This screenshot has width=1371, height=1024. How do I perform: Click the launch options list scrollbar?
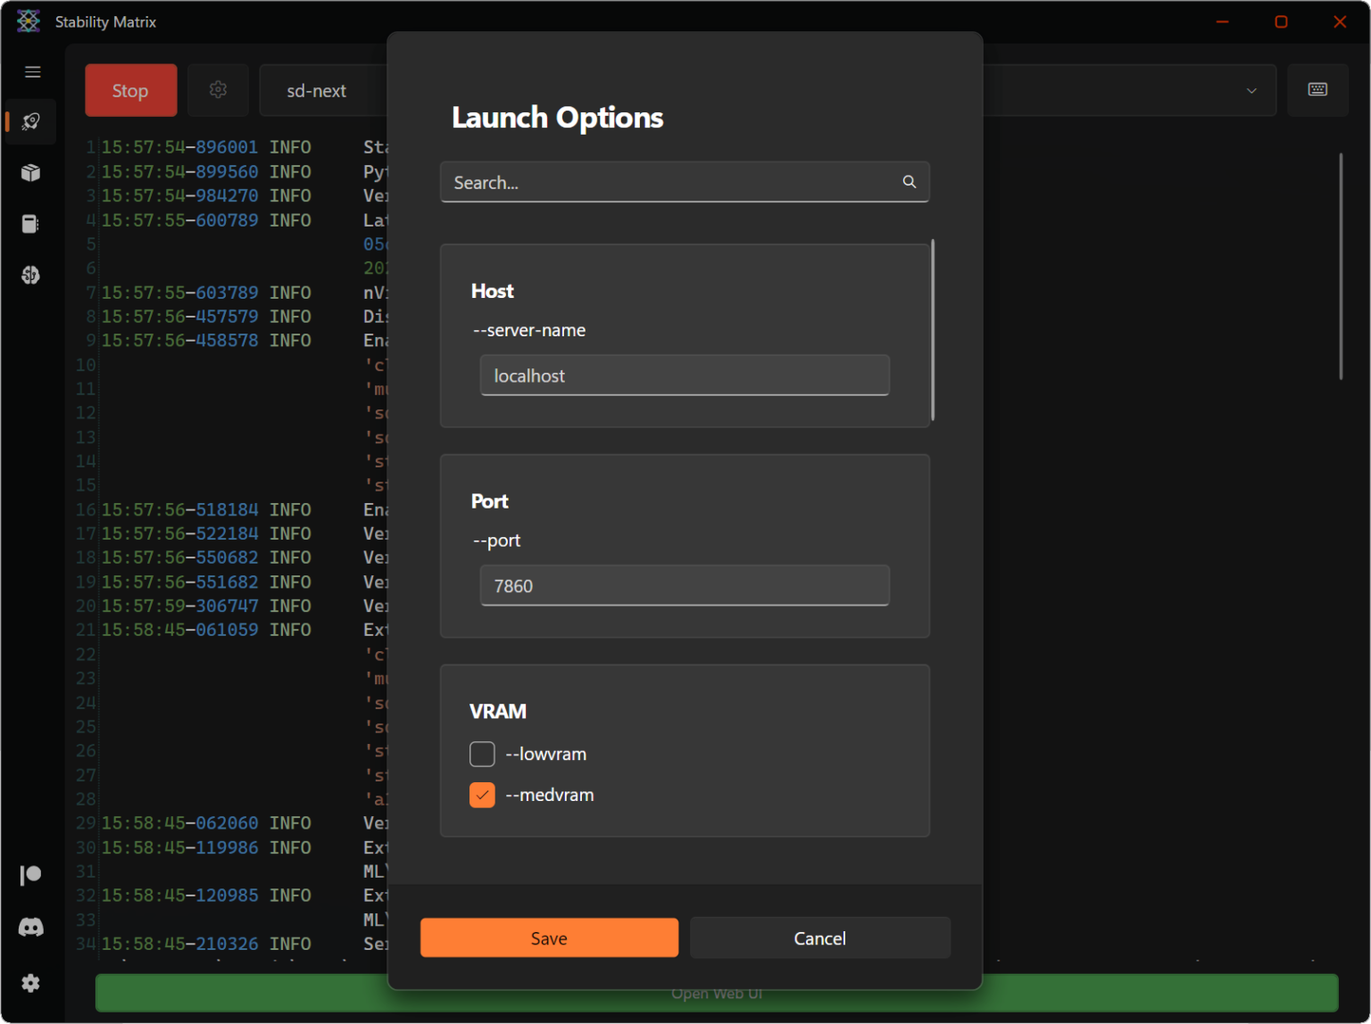click(933, 330)
